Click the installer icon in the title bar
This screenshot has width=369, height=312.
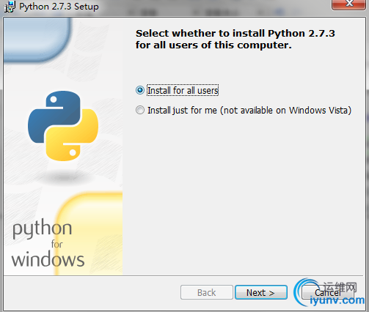(x=10, y=7)
